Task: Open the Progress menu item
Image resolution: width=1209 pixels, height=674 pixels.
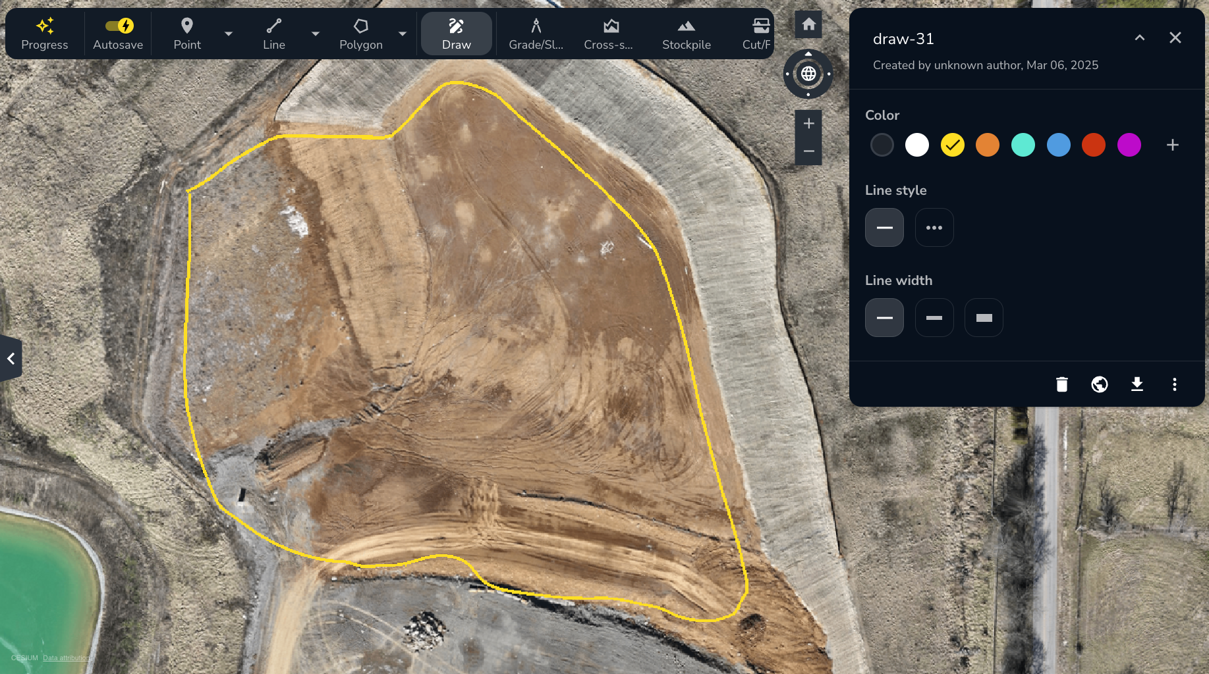Action: point(45,34)
